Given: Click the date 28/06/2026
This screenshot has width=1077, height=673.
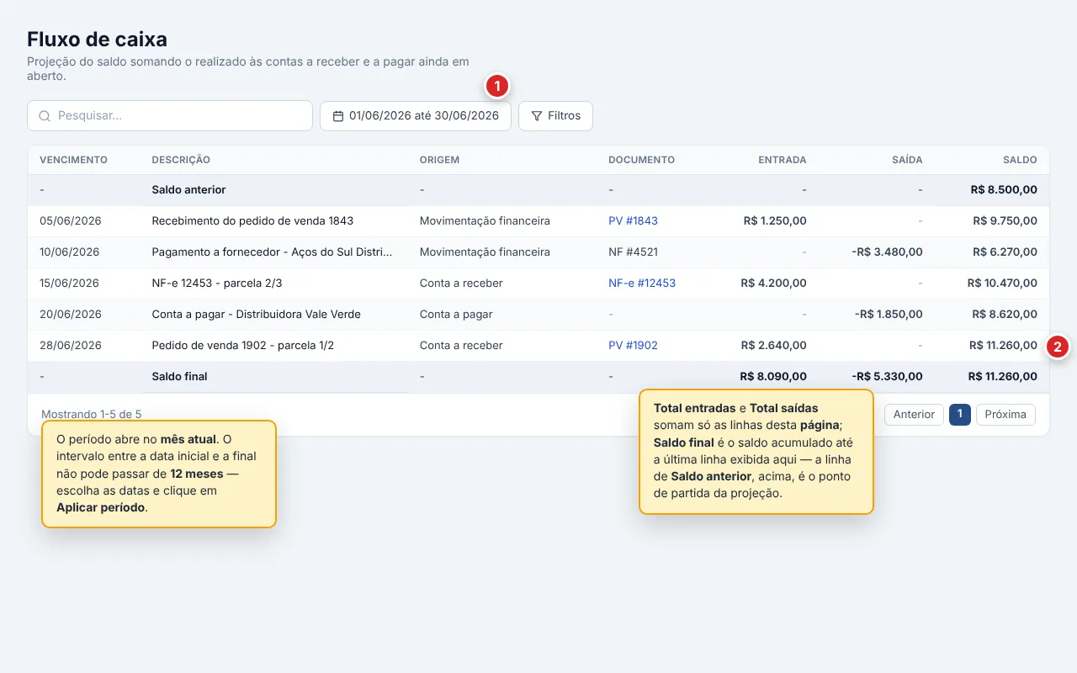Looking at the screenshot, I should 71,346.
